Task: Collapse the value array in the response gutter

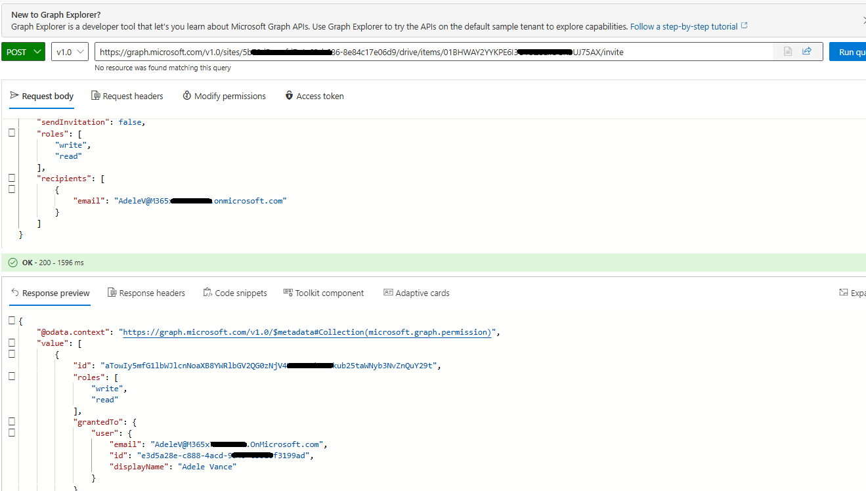Action: pos(11,342)
